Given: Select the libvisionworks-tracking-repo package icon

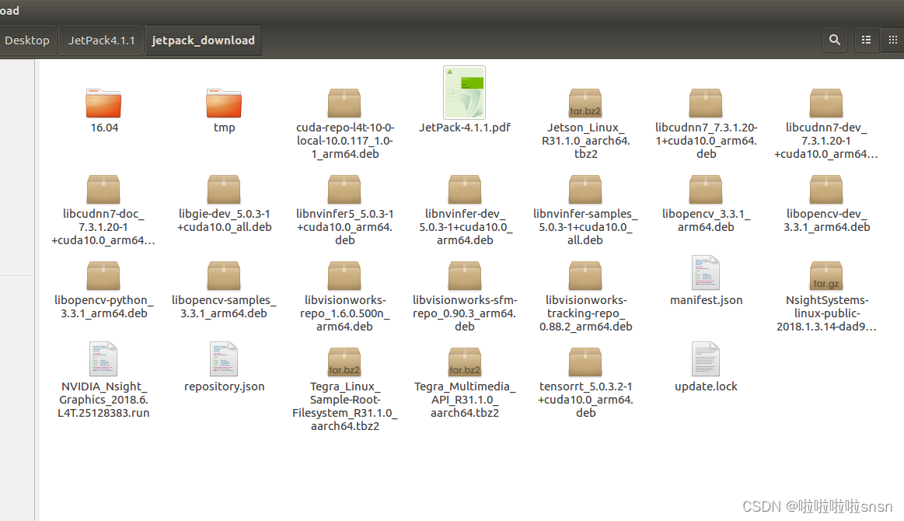Looking at the screenshot, I should click(x=585, y=276).
